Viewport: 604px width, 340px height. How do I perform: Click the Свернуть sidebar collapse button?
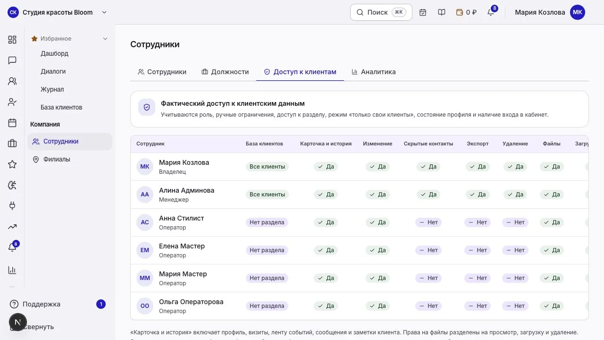click(x=38, y=327)
